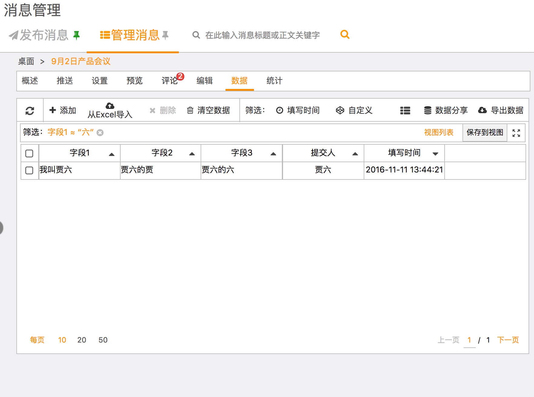
Task: Click the 提交人 column header label
Action: click(323, 153)
